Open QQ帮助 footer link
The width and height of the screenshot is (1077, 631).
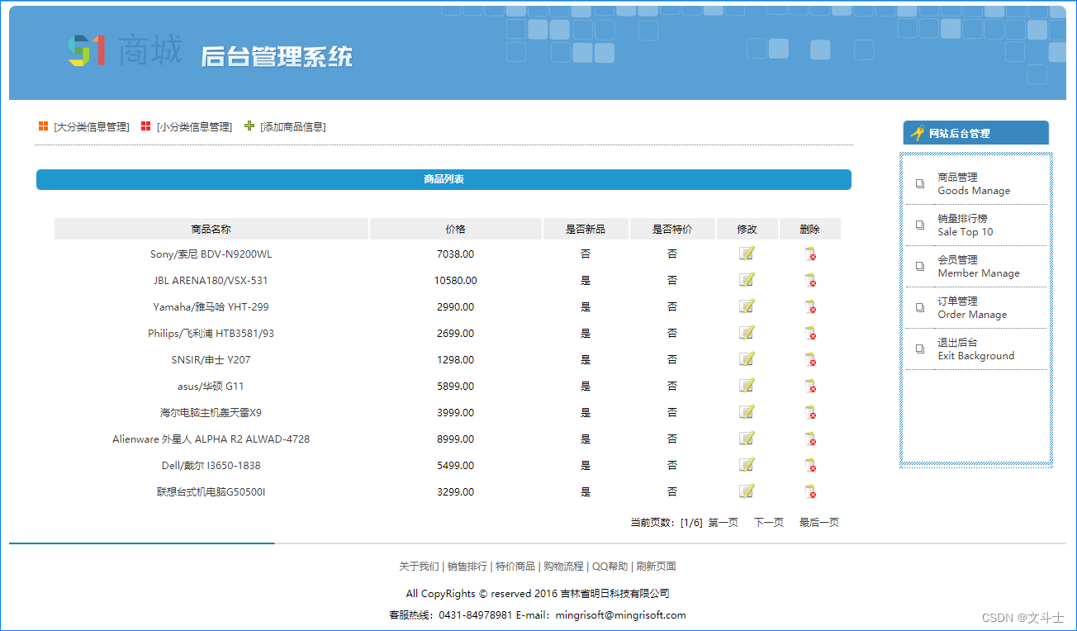click(x=610, y=567)
